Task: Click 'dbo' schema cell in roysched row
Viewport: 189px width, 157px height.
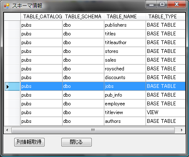Action: click(x=83, y=69)
